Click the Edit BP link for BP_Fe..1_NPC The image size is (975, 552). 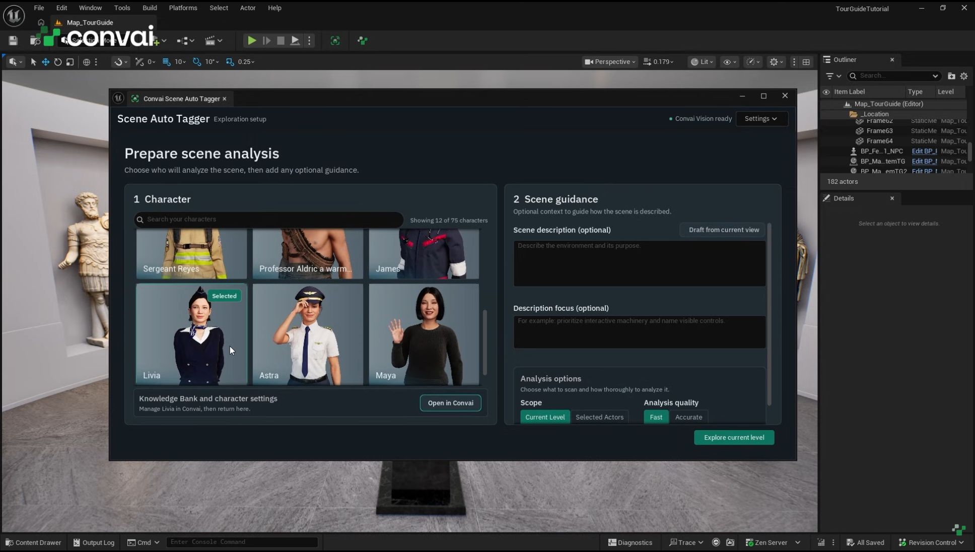(924, 151)
